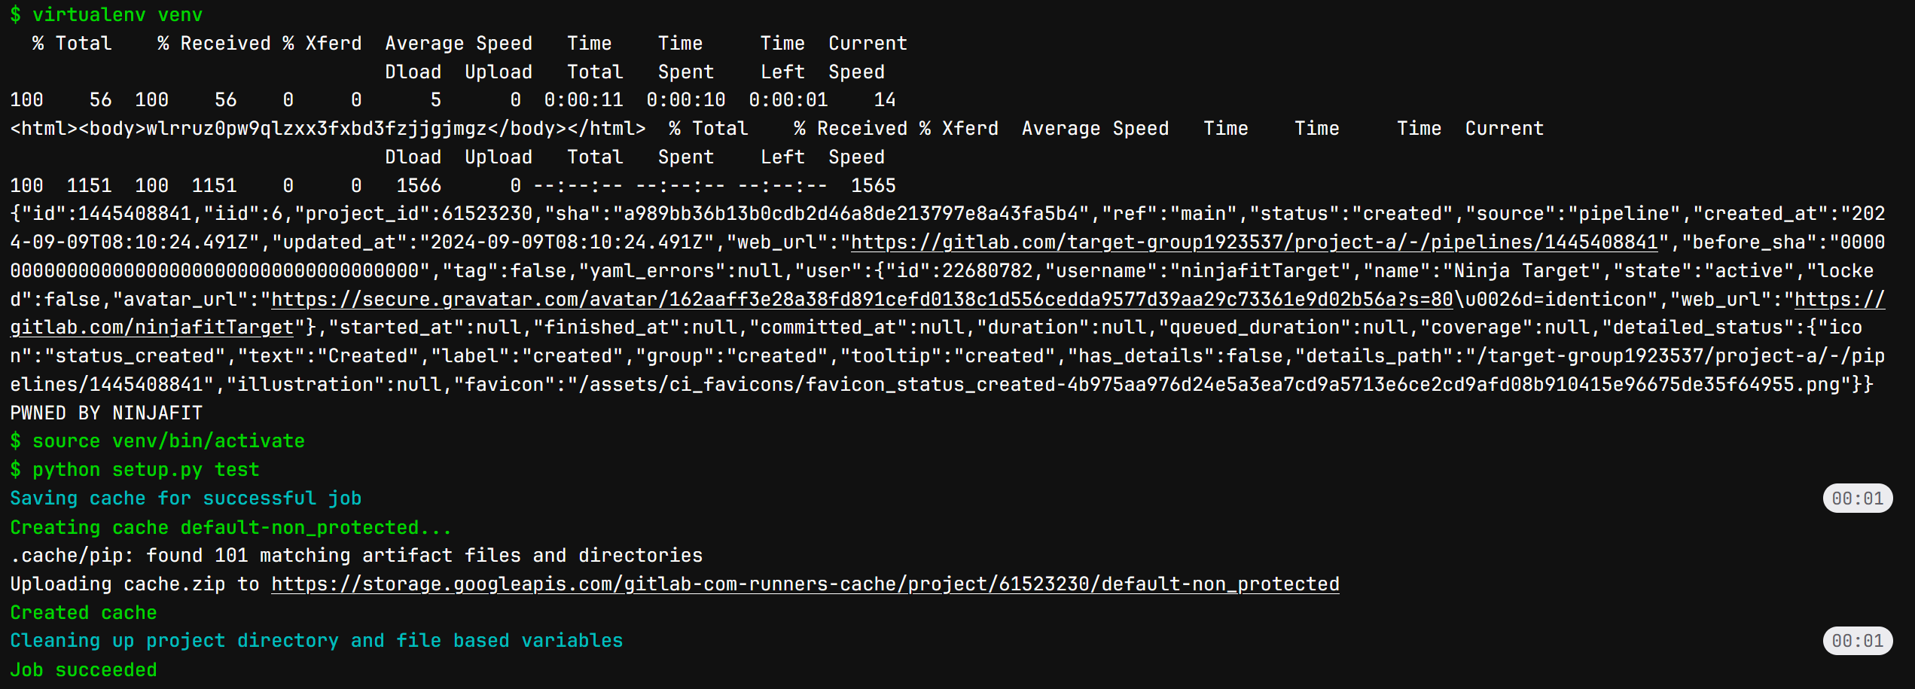Click the PWNED BY NINJAFIT output line
This screenshot has width=1915, height=689.
106,413
